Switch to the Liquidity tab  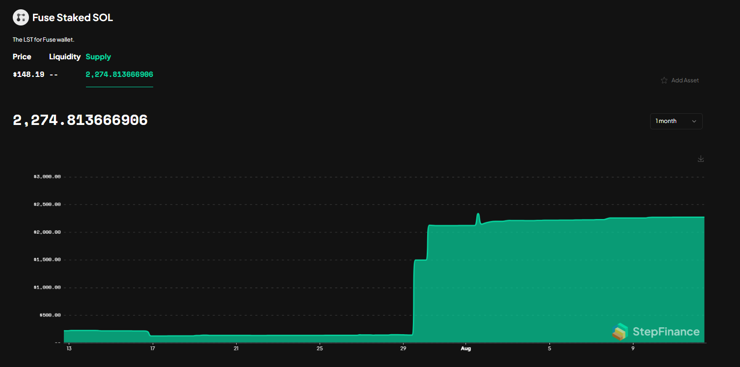[x=65, y=57]
